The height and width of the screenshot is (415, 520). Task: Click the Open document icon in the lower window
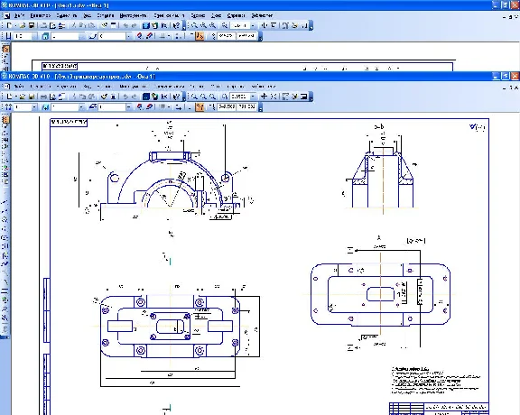point(22,97)
